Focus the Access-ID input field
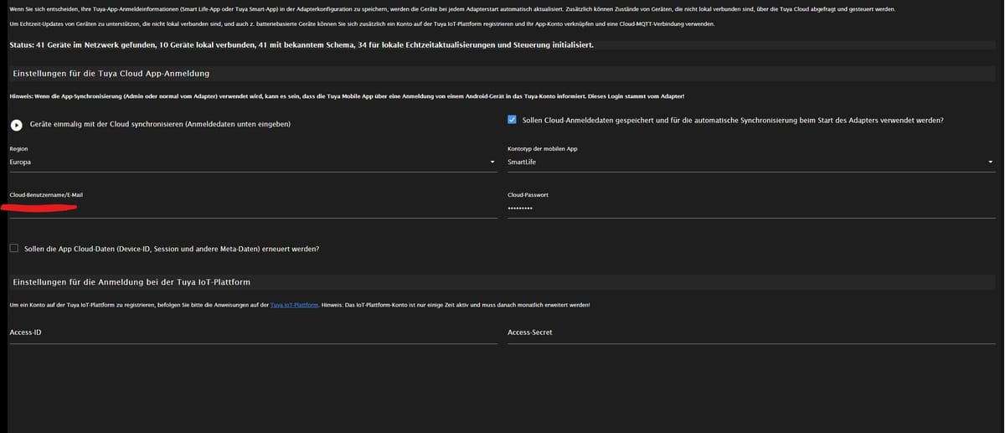This screenshot has width=1005, height=433. pyautogui.click(x=253, y=332)
